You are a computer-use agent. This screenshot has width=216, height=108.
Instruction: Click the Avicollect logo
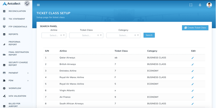point(11,4)
